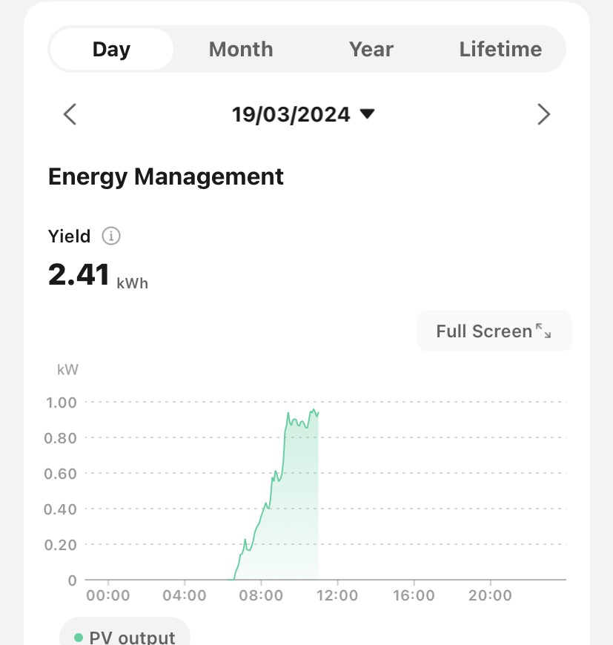Switch to the Day tab
Viewport: 613px width, 645px height.
coord(111,50)
